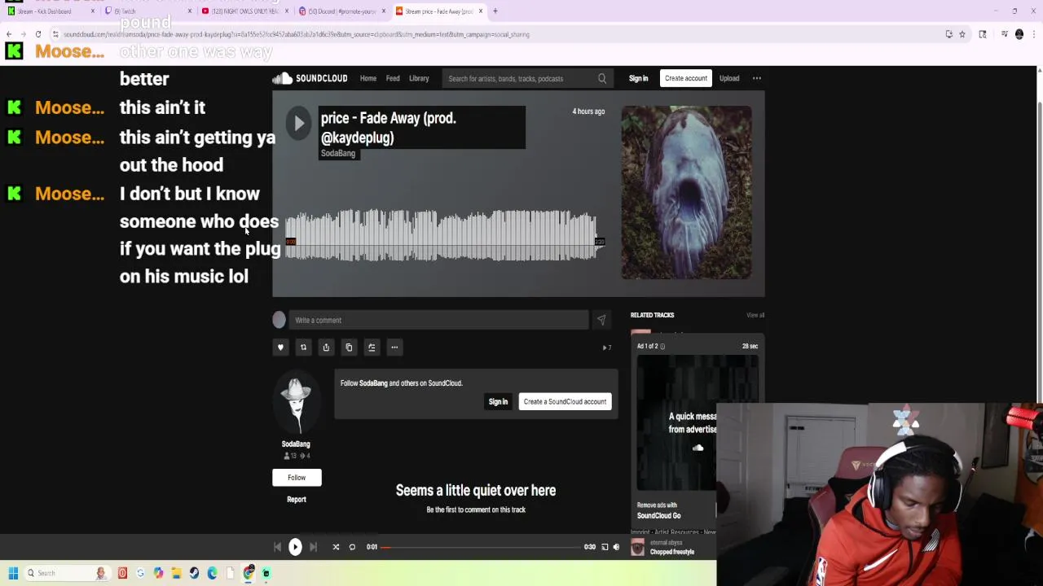Toggle shuffle in player bar
Viewport: 1043px width, 586px height.
(336, 547)
